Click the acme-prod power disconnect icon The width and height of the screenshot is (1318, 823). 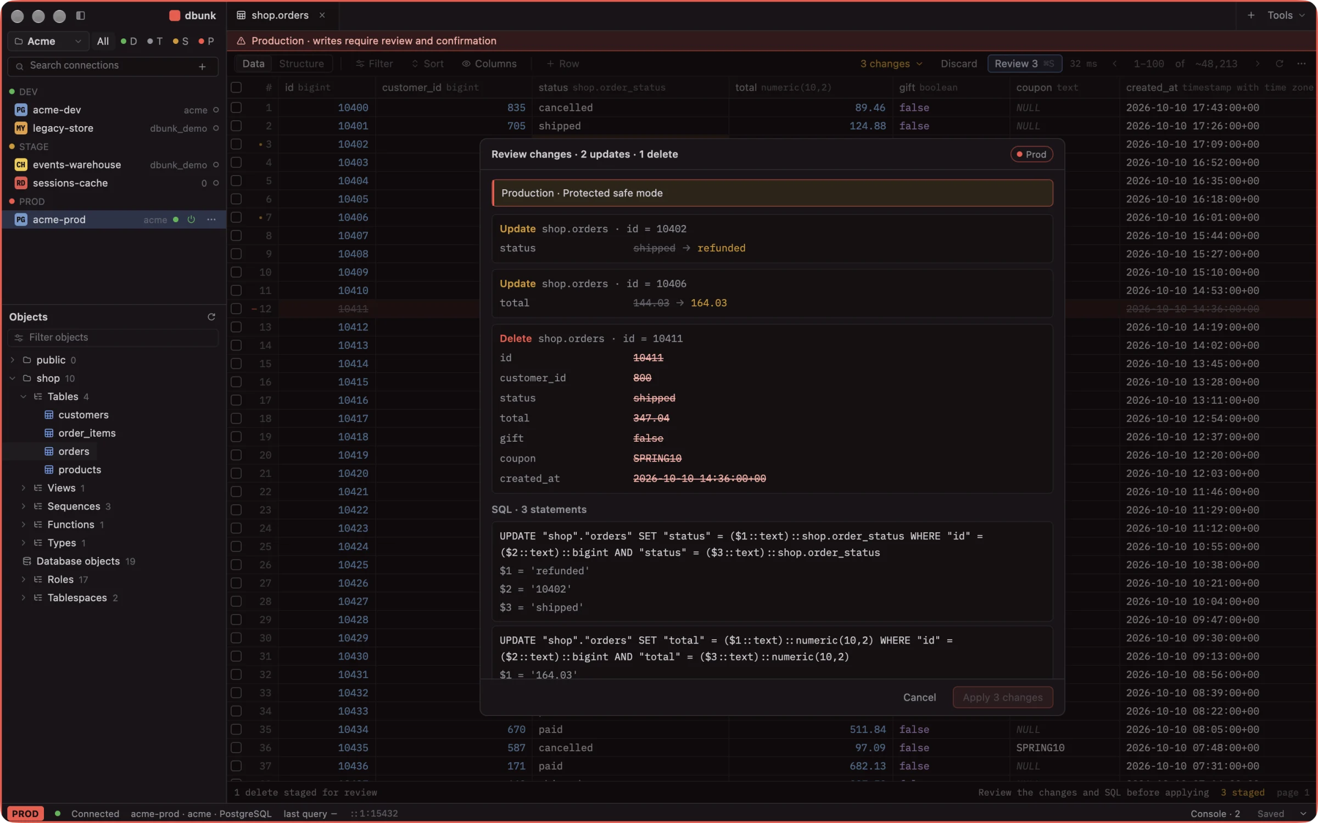pyautogui.click(x=191, y=219)
